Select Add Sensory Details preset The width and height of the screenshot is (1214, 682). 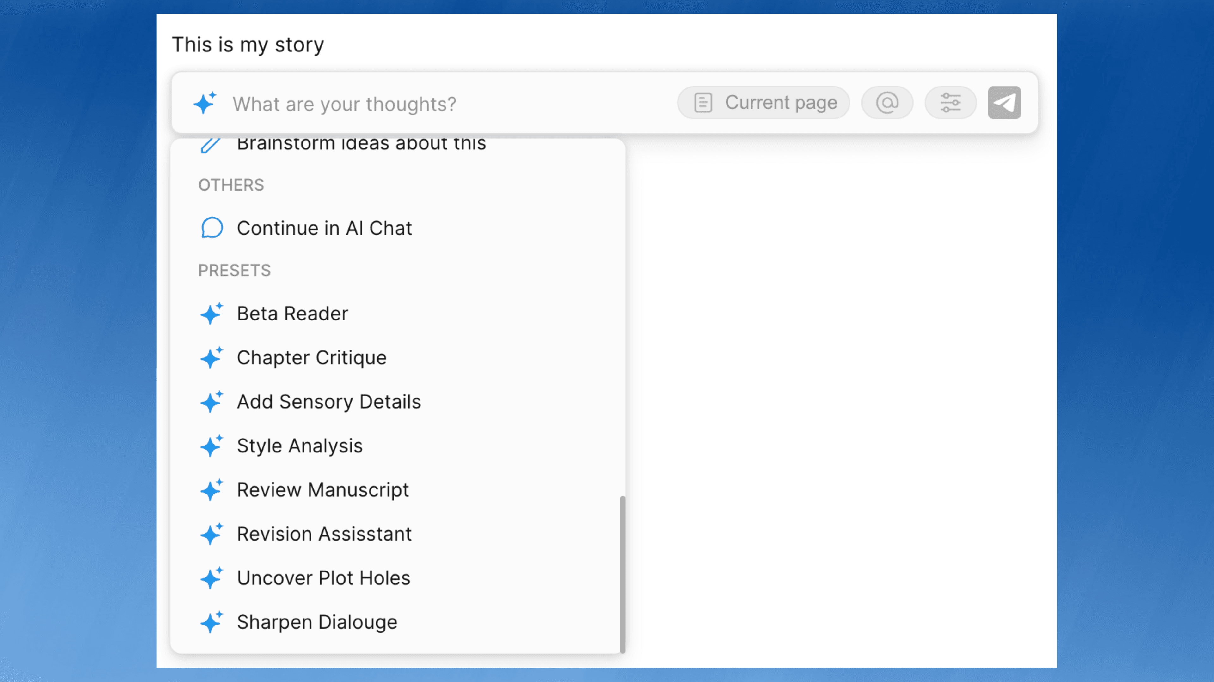click(x=328, y=402)
